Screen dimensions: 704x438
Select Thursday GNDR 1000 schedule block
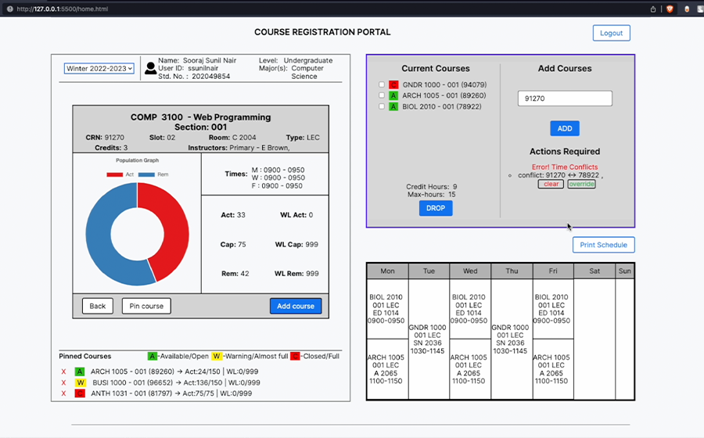coord(511,339)
